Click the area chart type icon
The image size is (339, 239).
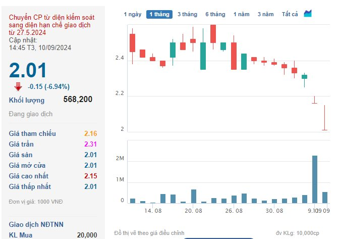click(x=307, y=14)
